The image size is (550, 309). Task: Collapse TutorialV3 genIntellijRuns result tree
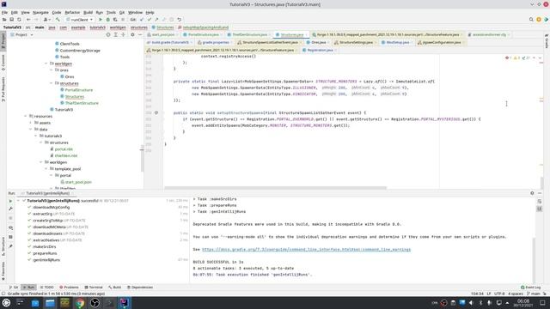tap(18, 201)
